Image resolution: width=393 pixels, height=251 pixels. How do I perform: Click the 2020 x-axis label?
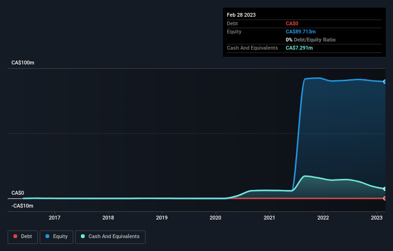[215, 218]
